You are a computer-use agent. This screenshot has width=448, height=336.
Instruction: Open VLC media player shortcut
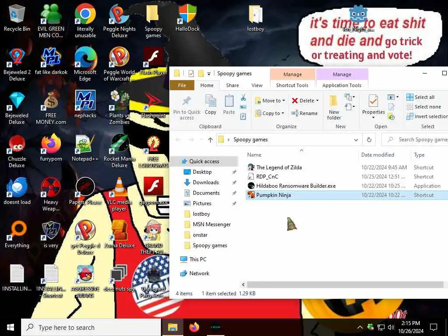tap(119, 194)
